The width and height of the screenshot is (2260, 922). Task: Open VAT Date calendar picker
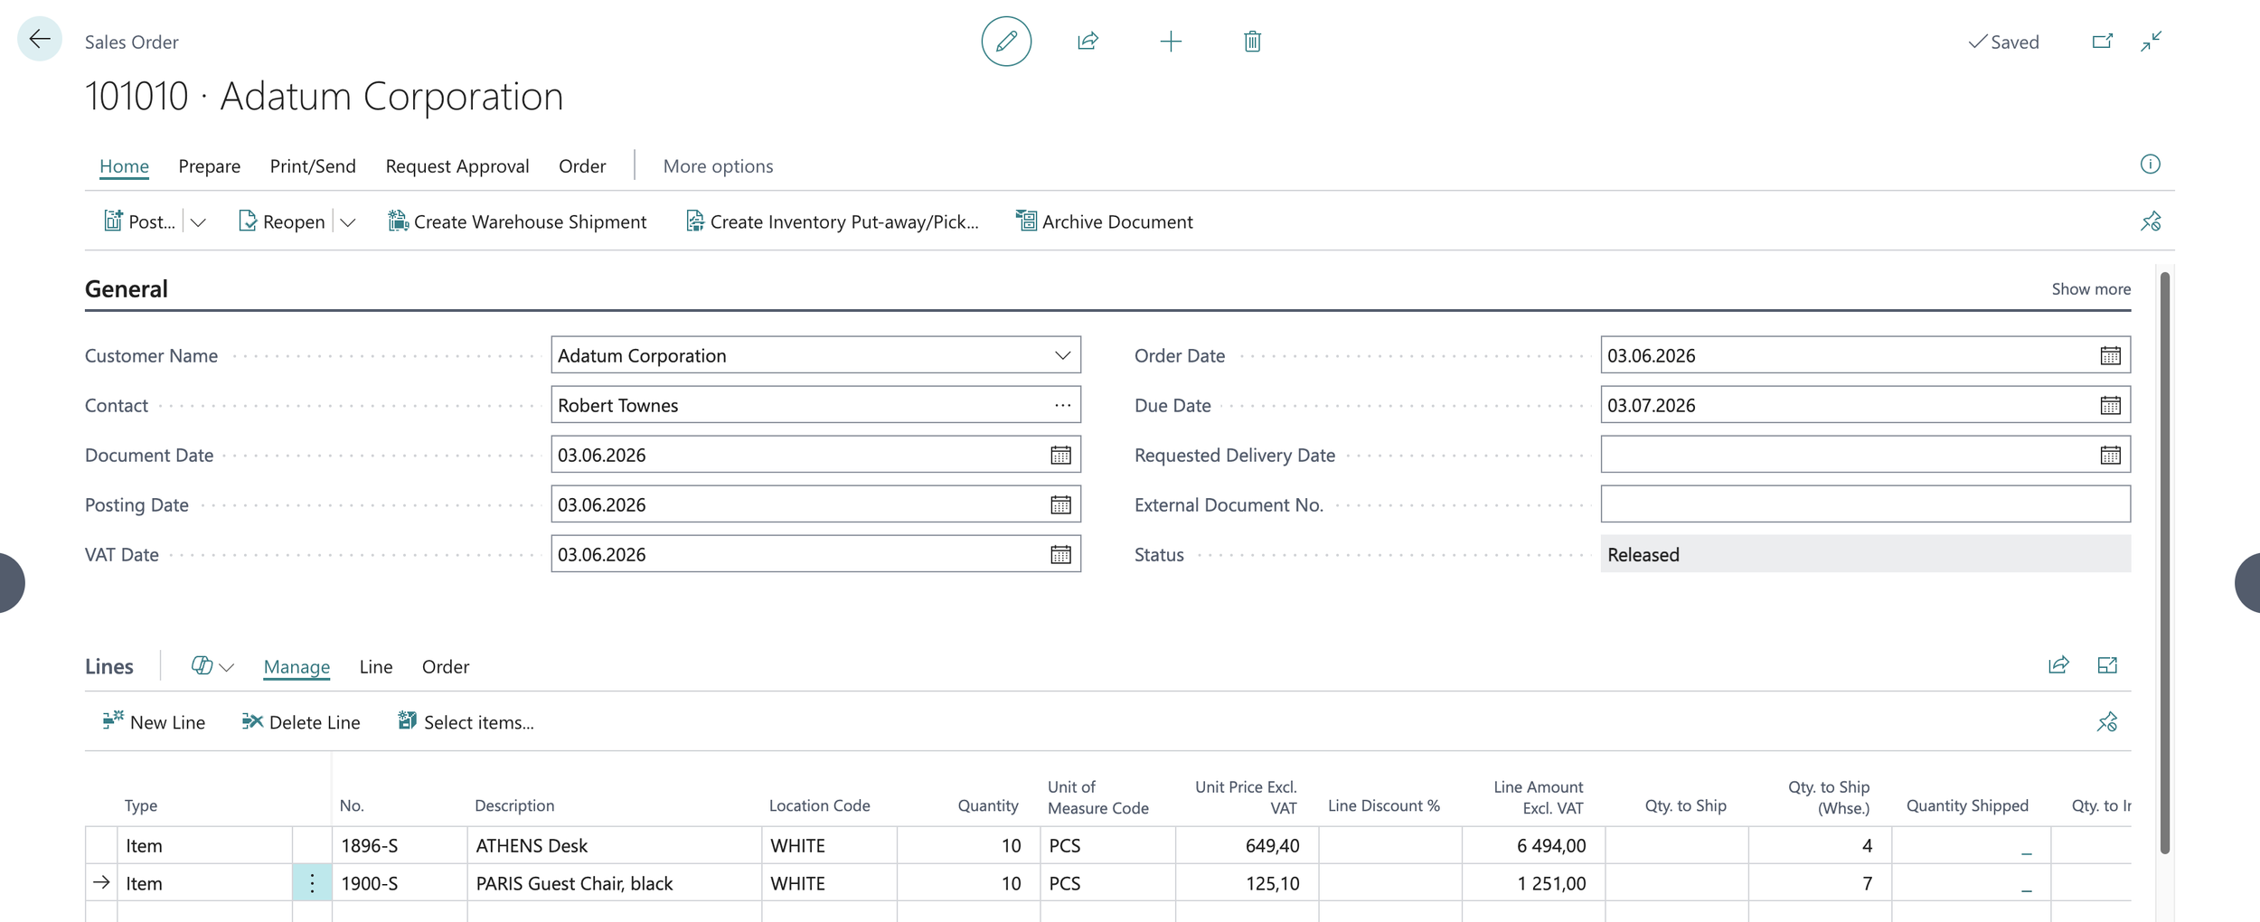(1060, 554)
